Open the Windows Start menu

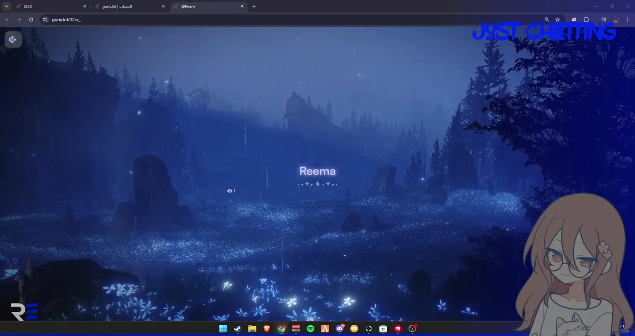(223, 329)
